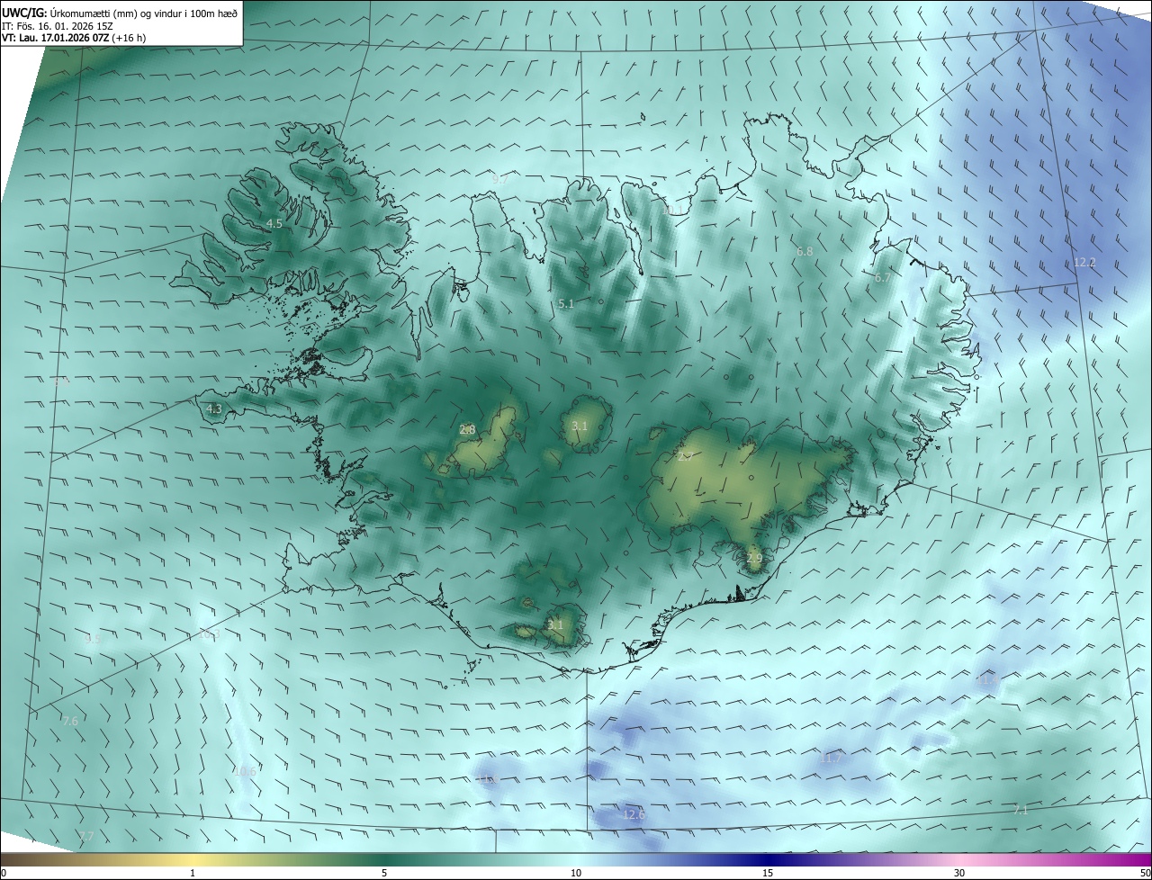The height and width of the screenshot is (880, 1152).
Task: Click the color scale tick labeled 15
Action: pos(768,873)
